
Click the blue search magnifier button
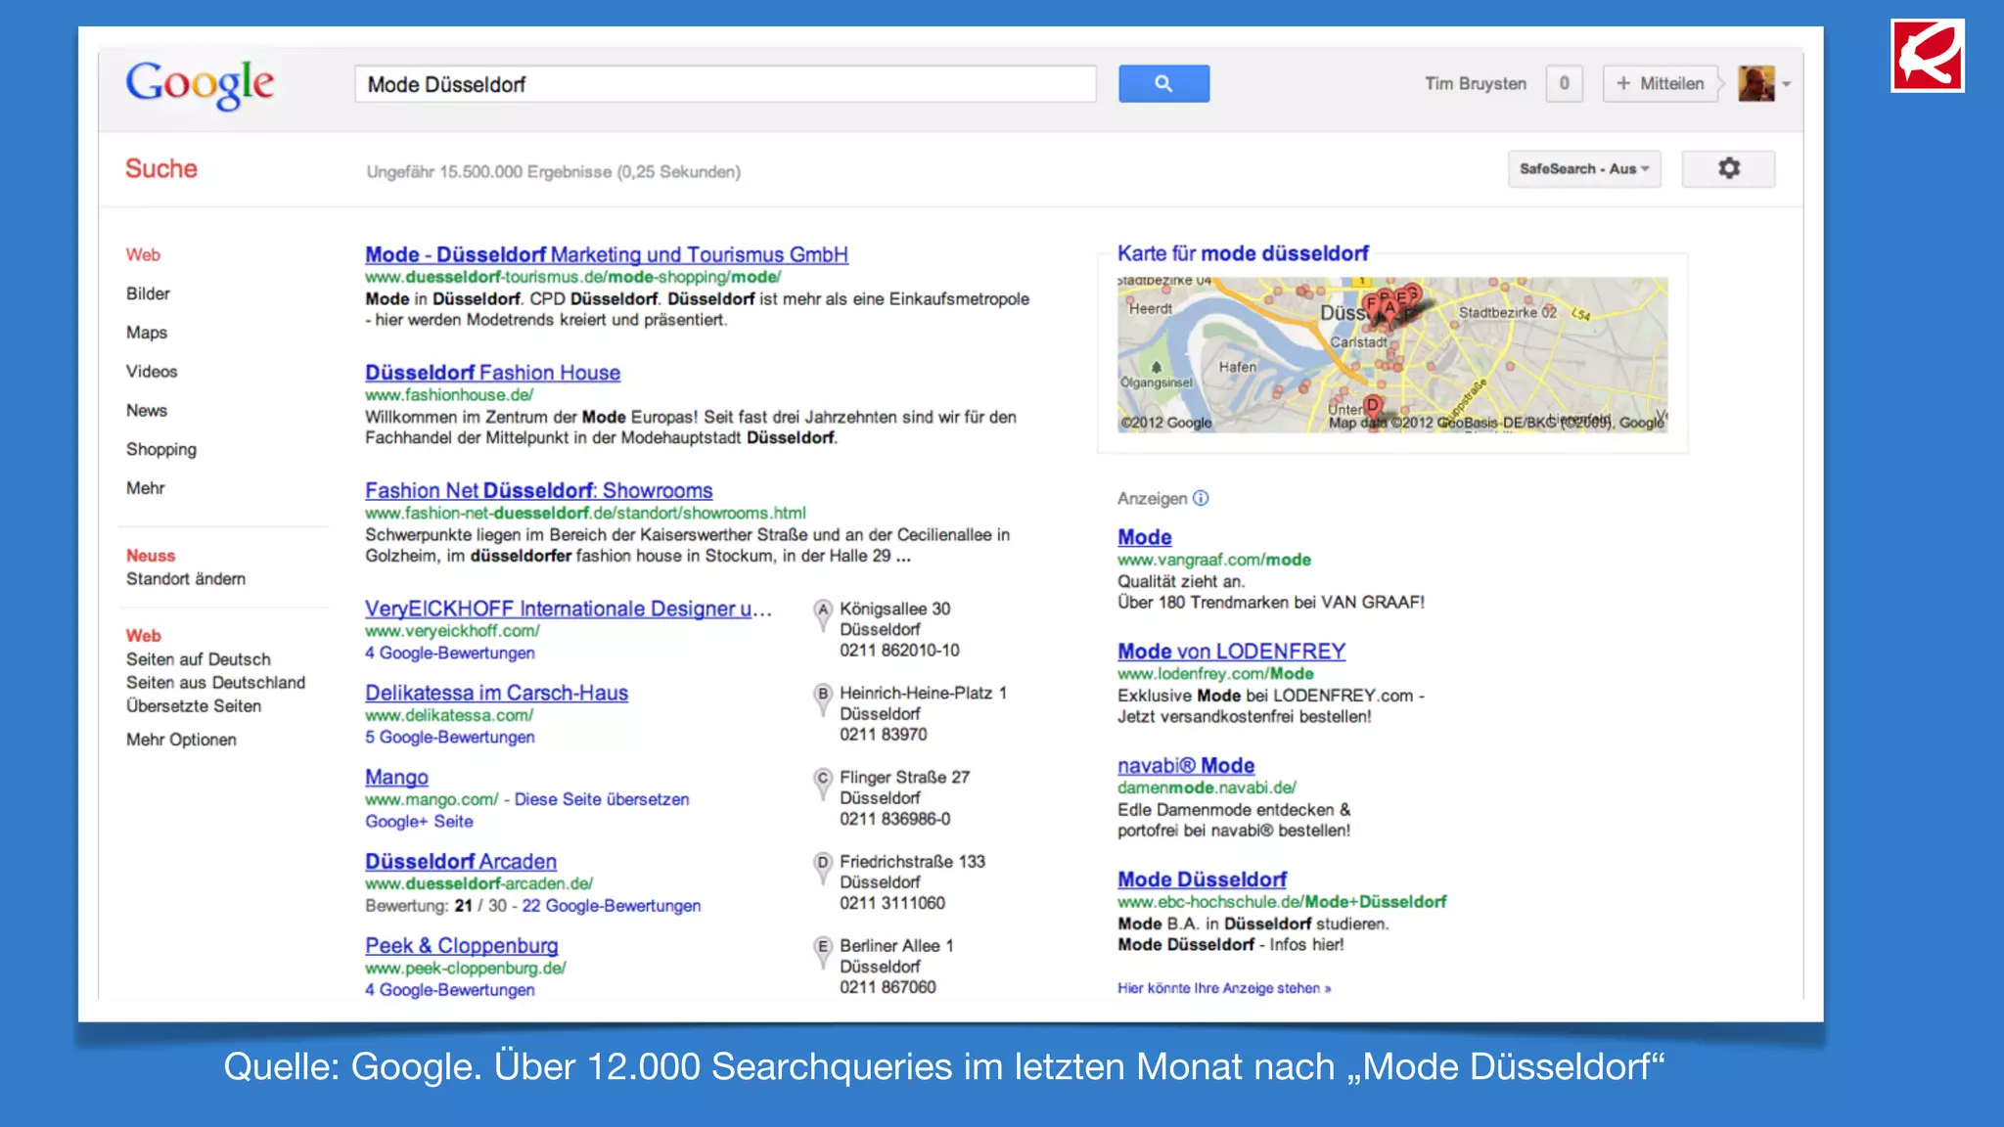coord(1163,84)
